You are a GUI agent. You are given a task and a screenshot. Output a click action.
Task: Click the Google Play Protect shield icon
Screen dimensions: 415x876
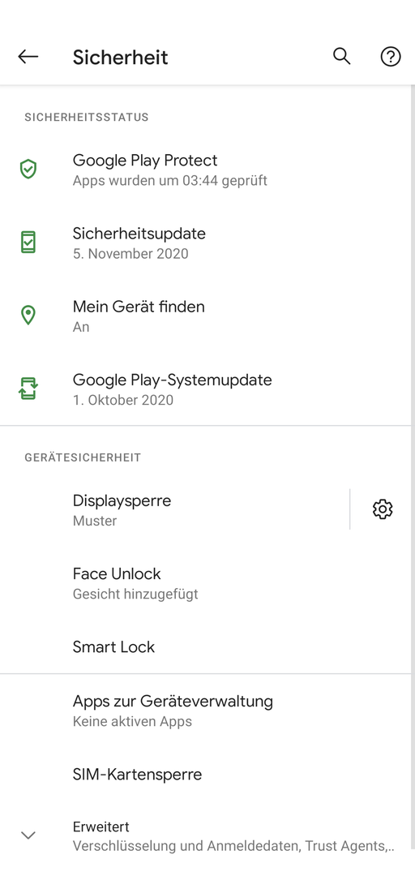[28, 169]
